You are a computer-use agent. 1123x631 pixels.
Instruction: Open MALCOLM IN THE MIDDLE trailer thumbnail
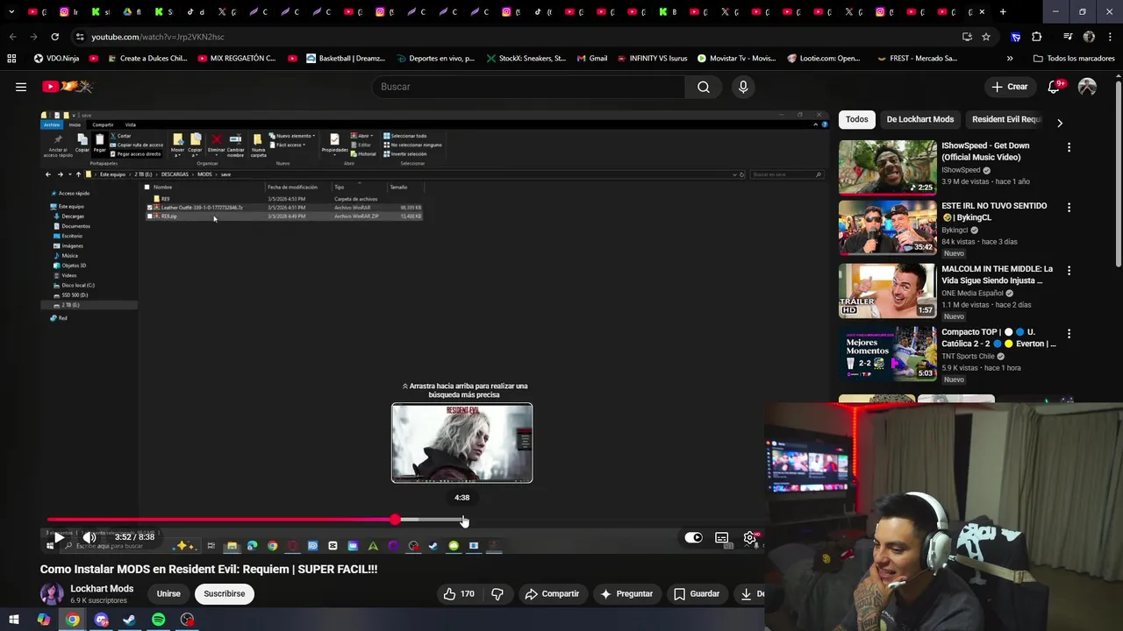tap(888, 291)
